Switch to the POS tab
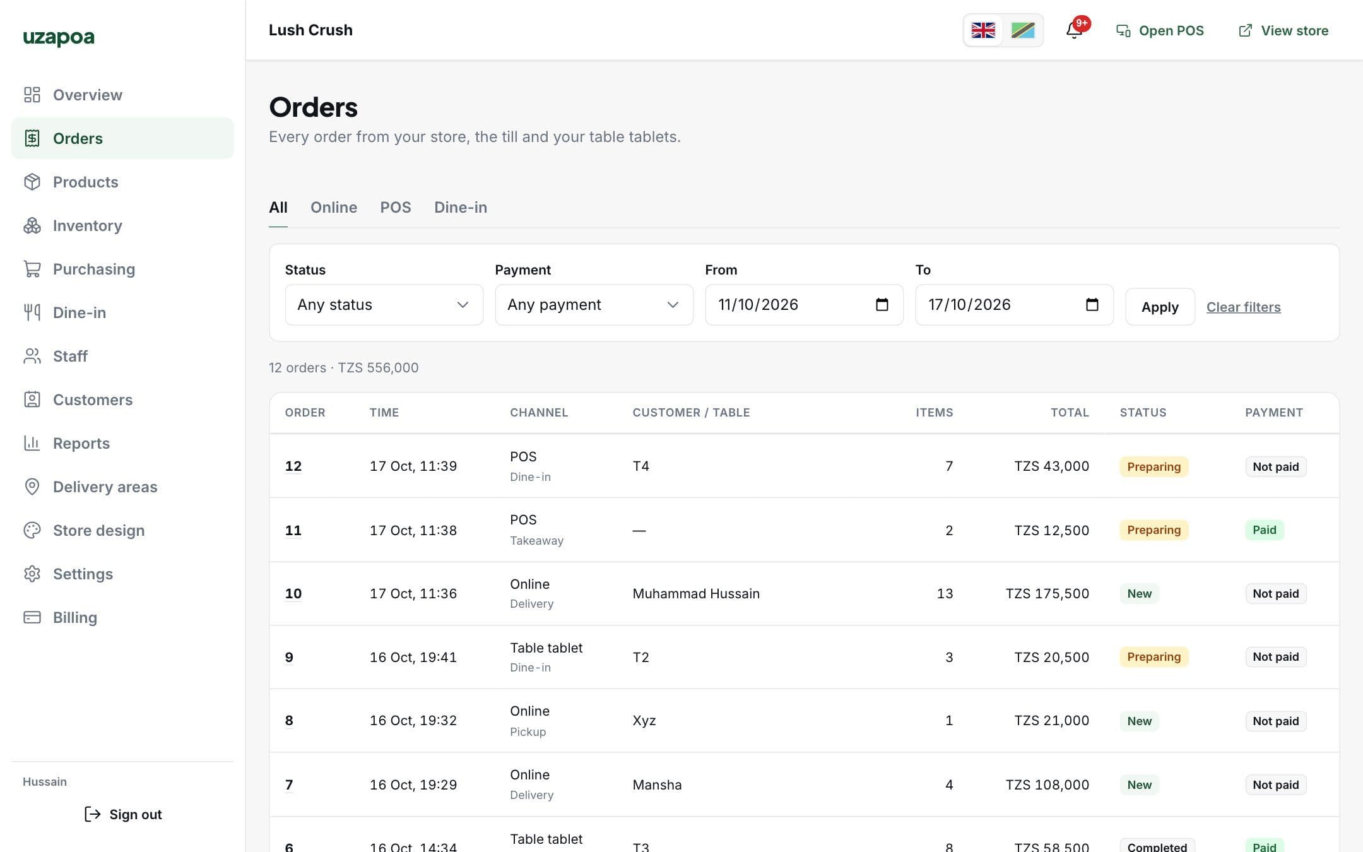 click(x=396, y=208)
